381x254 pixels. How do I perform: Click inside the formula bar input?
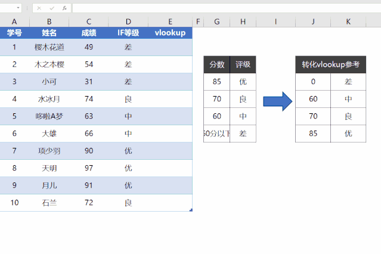tap(227, 8)
